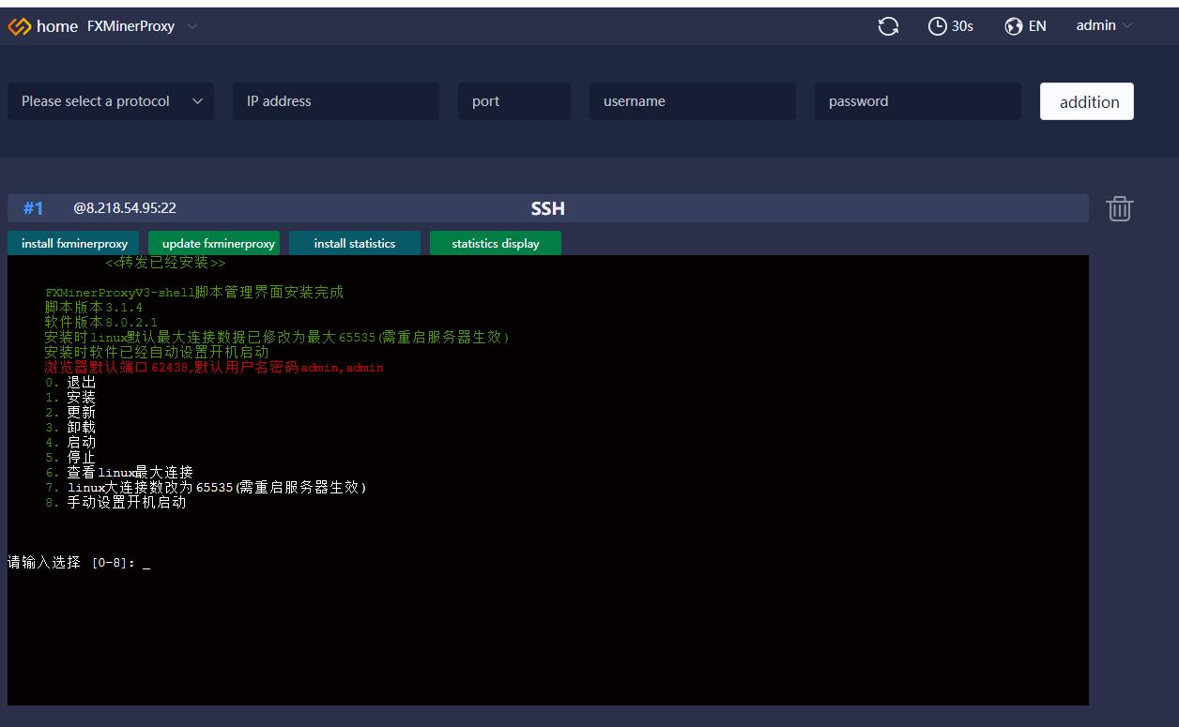This screenshot has width=1179, height=727.
Task: Click terminal line '6. 查看linux最大连接'
Action: click(x=119, y=473)
